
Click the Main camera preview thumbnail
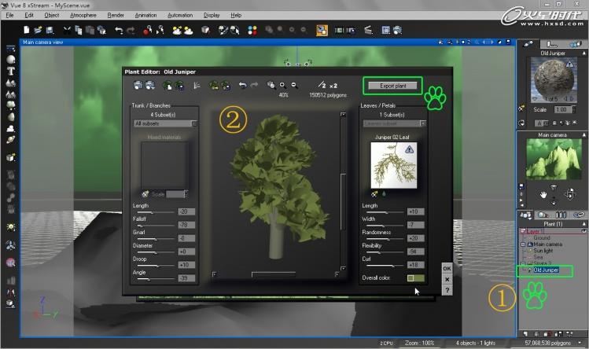[554, 158]
